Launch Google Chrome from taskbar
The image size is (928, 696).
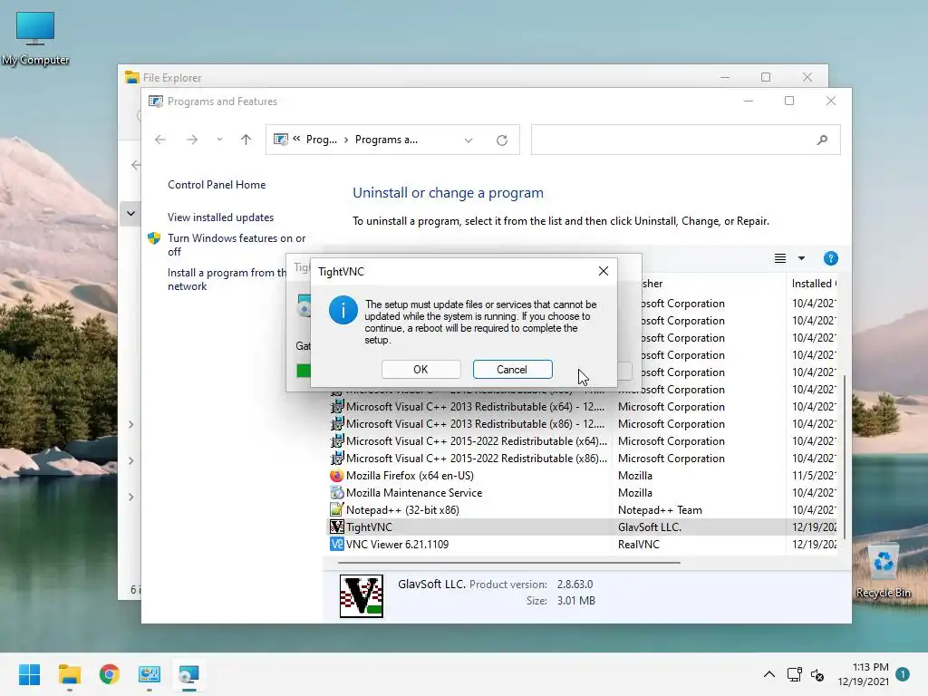pos(110,674)
